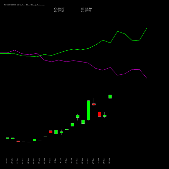Viewport: 169px width, 169px height.
Task: Click the small red candlestick above 31 Dec
Action: (x=18, y=141)
